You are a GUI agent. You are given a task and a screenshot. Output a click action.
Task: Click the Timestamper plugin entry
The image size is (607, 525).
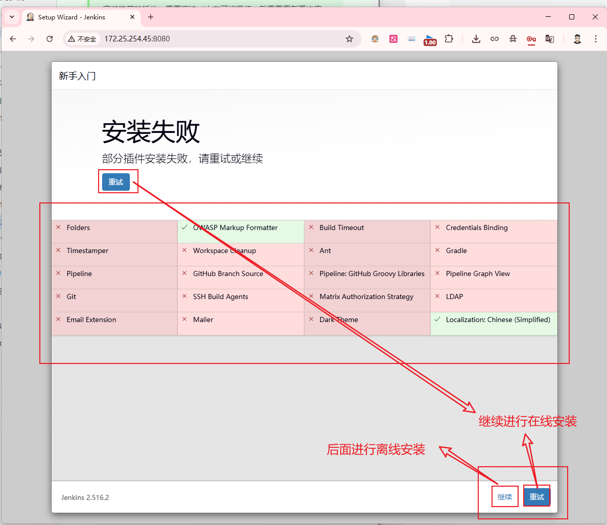point(114,255)
